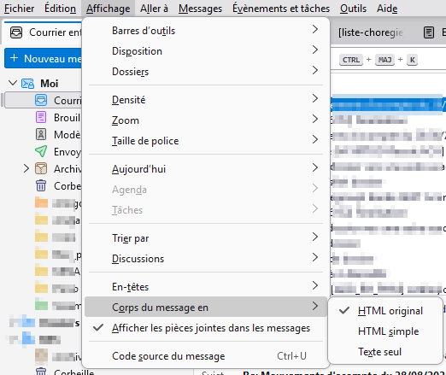The image size is (446, 375).
Task: Choose Code source du message
Action: [206, 356]
